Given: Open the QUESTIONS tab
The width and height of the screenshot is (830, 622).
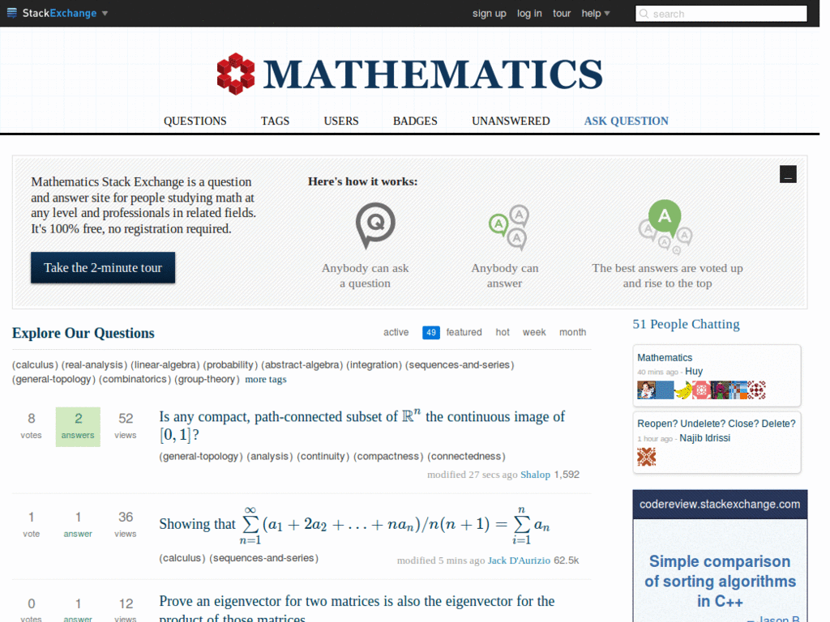Looking at the screenshot, I should [x=195, y=121].
